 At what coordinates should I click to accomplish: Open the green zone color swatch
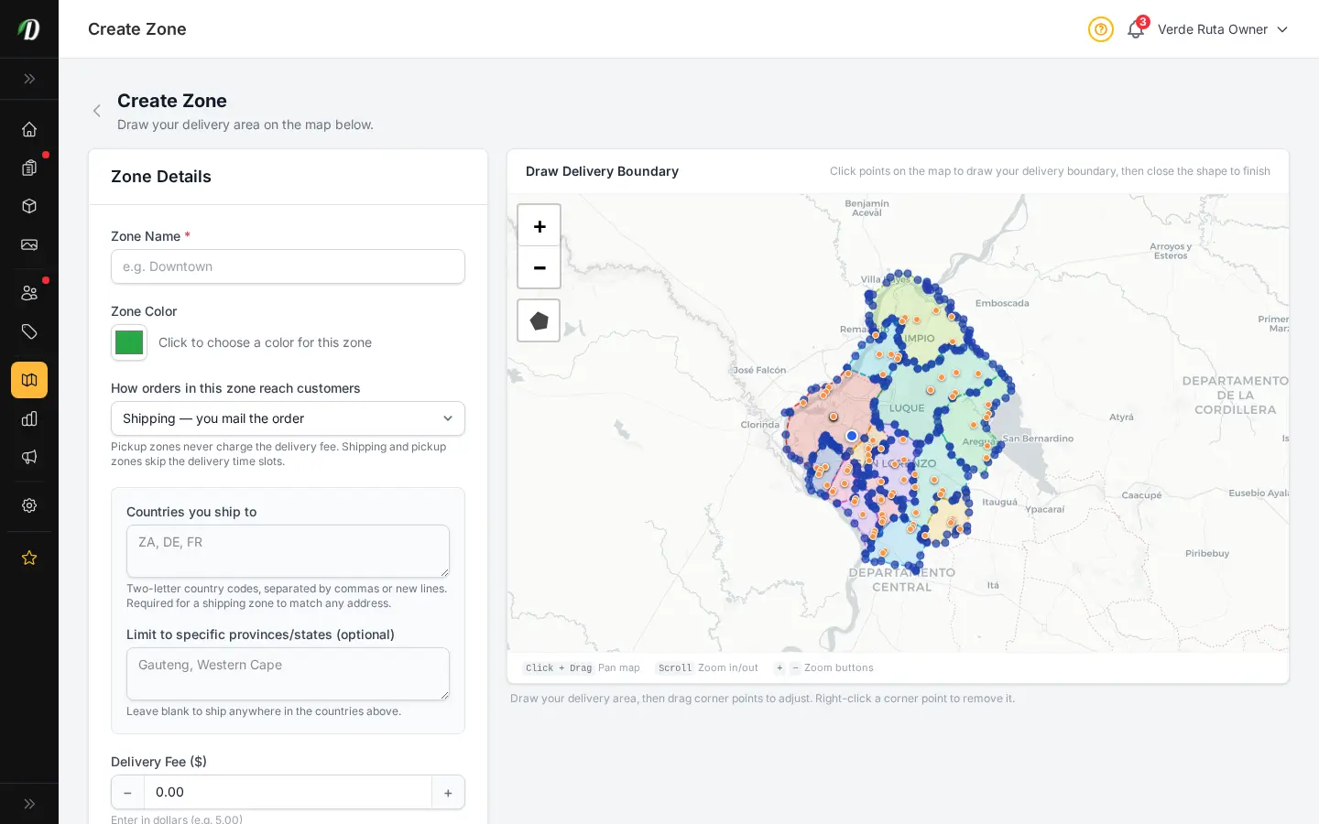(129, 342)
